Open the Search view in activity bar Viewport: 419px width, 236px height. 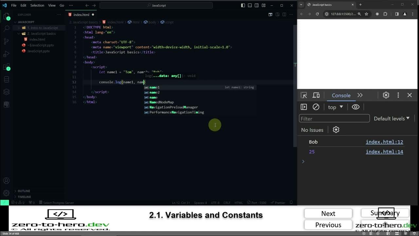(x=6, y=29)
